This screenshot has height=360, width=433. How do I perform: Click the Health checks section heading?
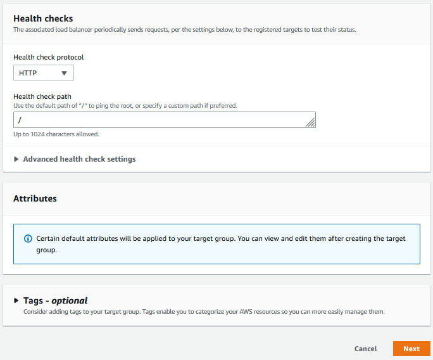(43, 19)
